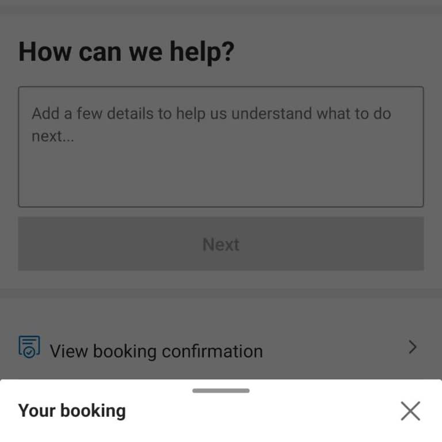Viewport: 442px width, 442px height.
Task: Tap the chevron beside View booking confirmation
Action: [x=412, y=347]
